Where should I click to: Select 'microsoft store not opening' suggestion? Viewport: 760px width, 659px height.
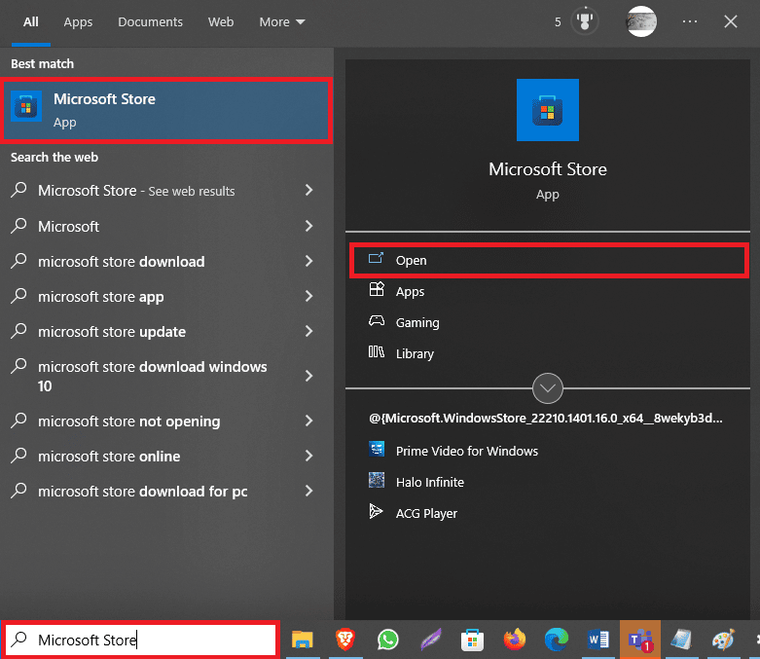(x=128, y=421)
